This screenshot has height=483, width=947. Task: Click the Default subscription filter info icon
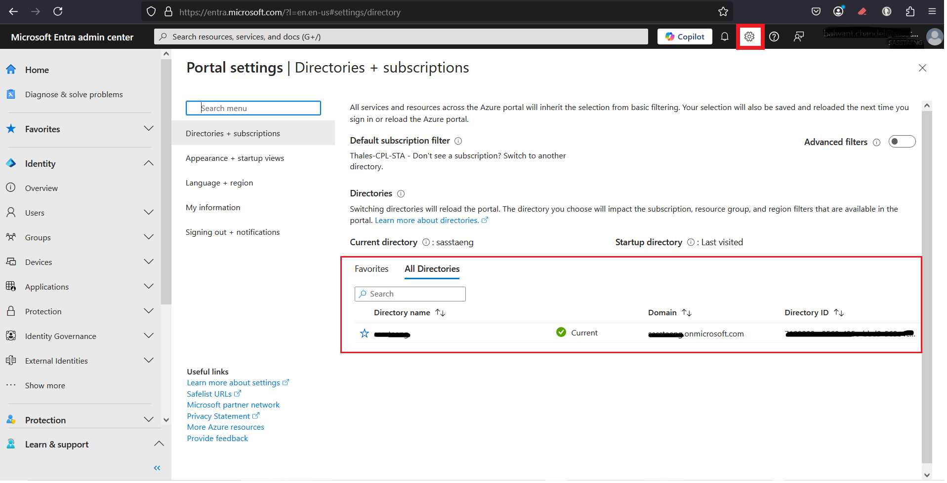pyautogui.click(x=458, y=141)
